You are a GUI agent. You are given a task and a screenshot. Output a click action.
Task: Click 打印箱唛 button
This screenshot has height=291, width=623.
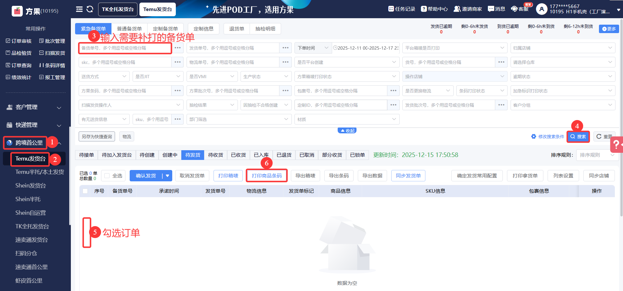click(228, 176)
